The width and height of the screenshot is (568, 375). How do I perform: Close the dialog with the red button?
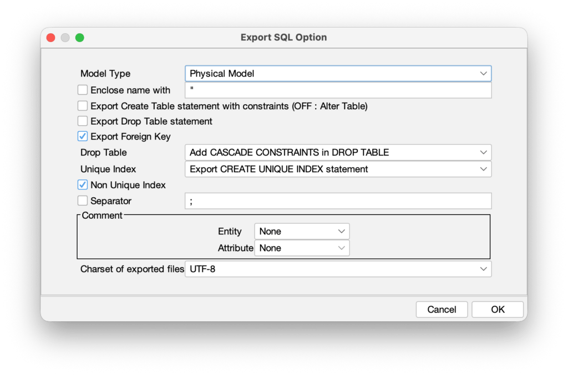[50, 38]
